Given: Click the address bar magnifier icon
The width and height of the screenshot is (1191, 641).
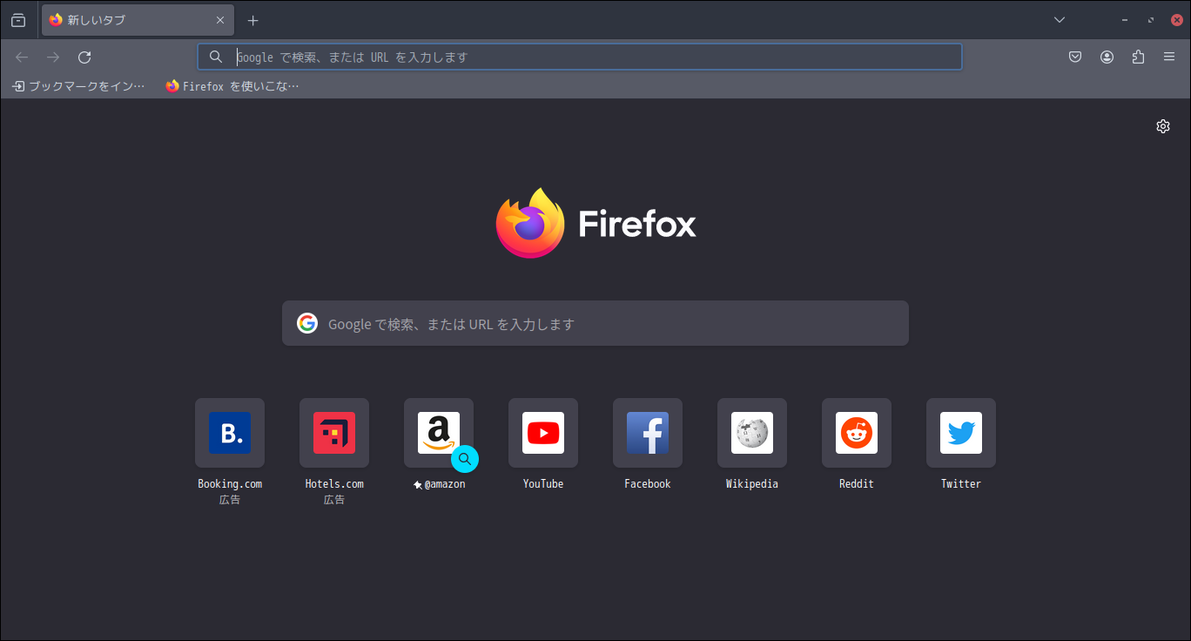Looking at the screenshot, I should pyautogui.click(x=216, y=57).
